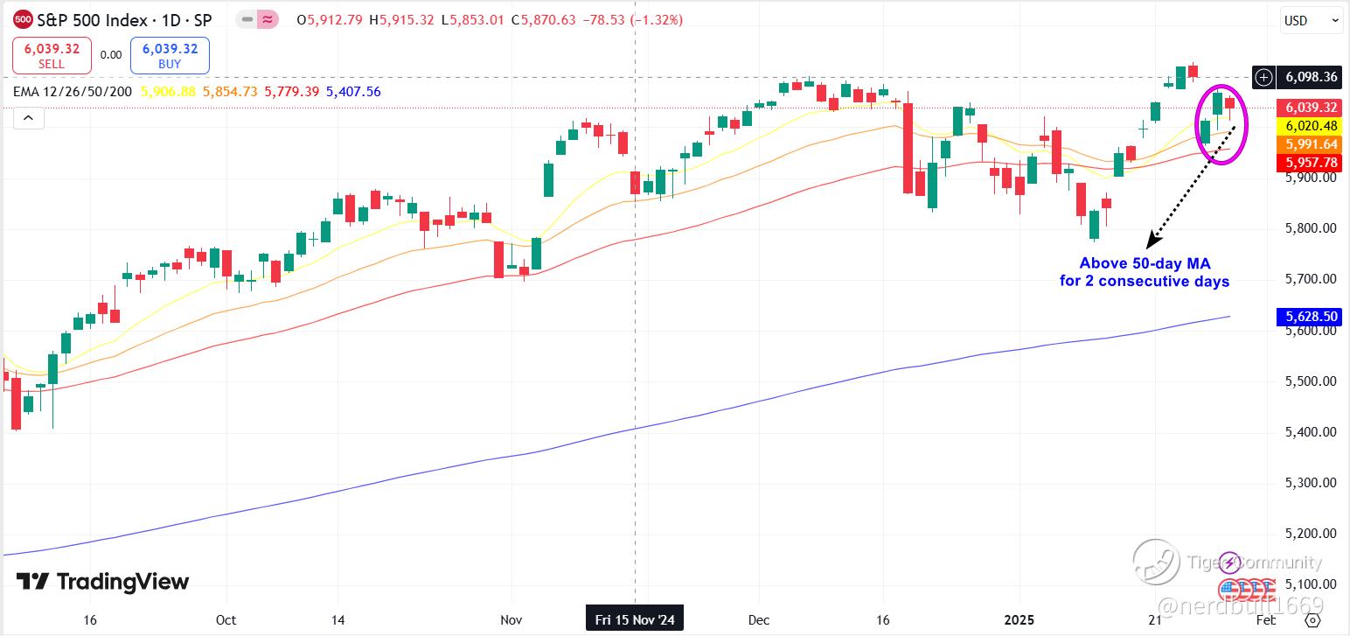
Task: Click the yellow 6,020.48 EMA price label
Action: pyautogui.click(x=1308, y=126)
